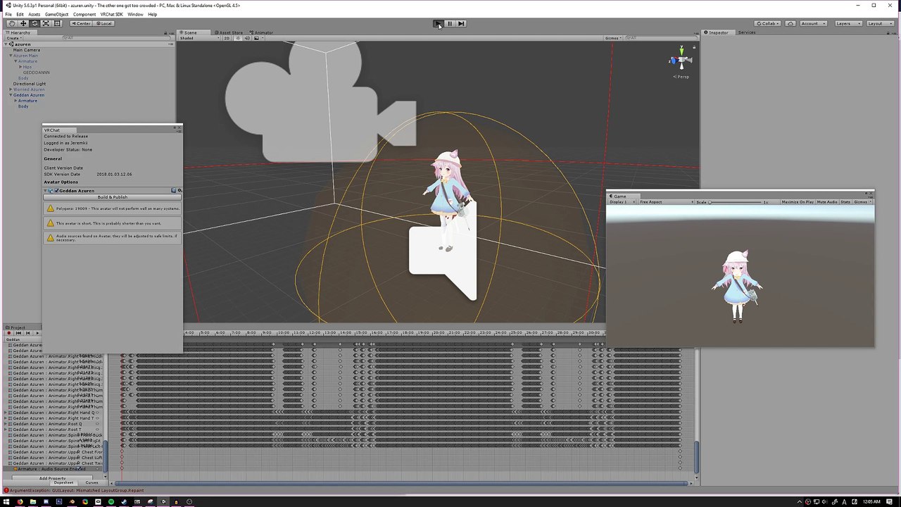Select the Scale tool
This screenshot has width=901, height=507.
pos(46,23)
